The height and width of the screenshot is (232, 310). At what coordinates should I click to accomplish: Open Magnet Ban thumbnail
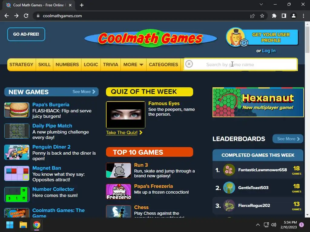tap(17, 173)
